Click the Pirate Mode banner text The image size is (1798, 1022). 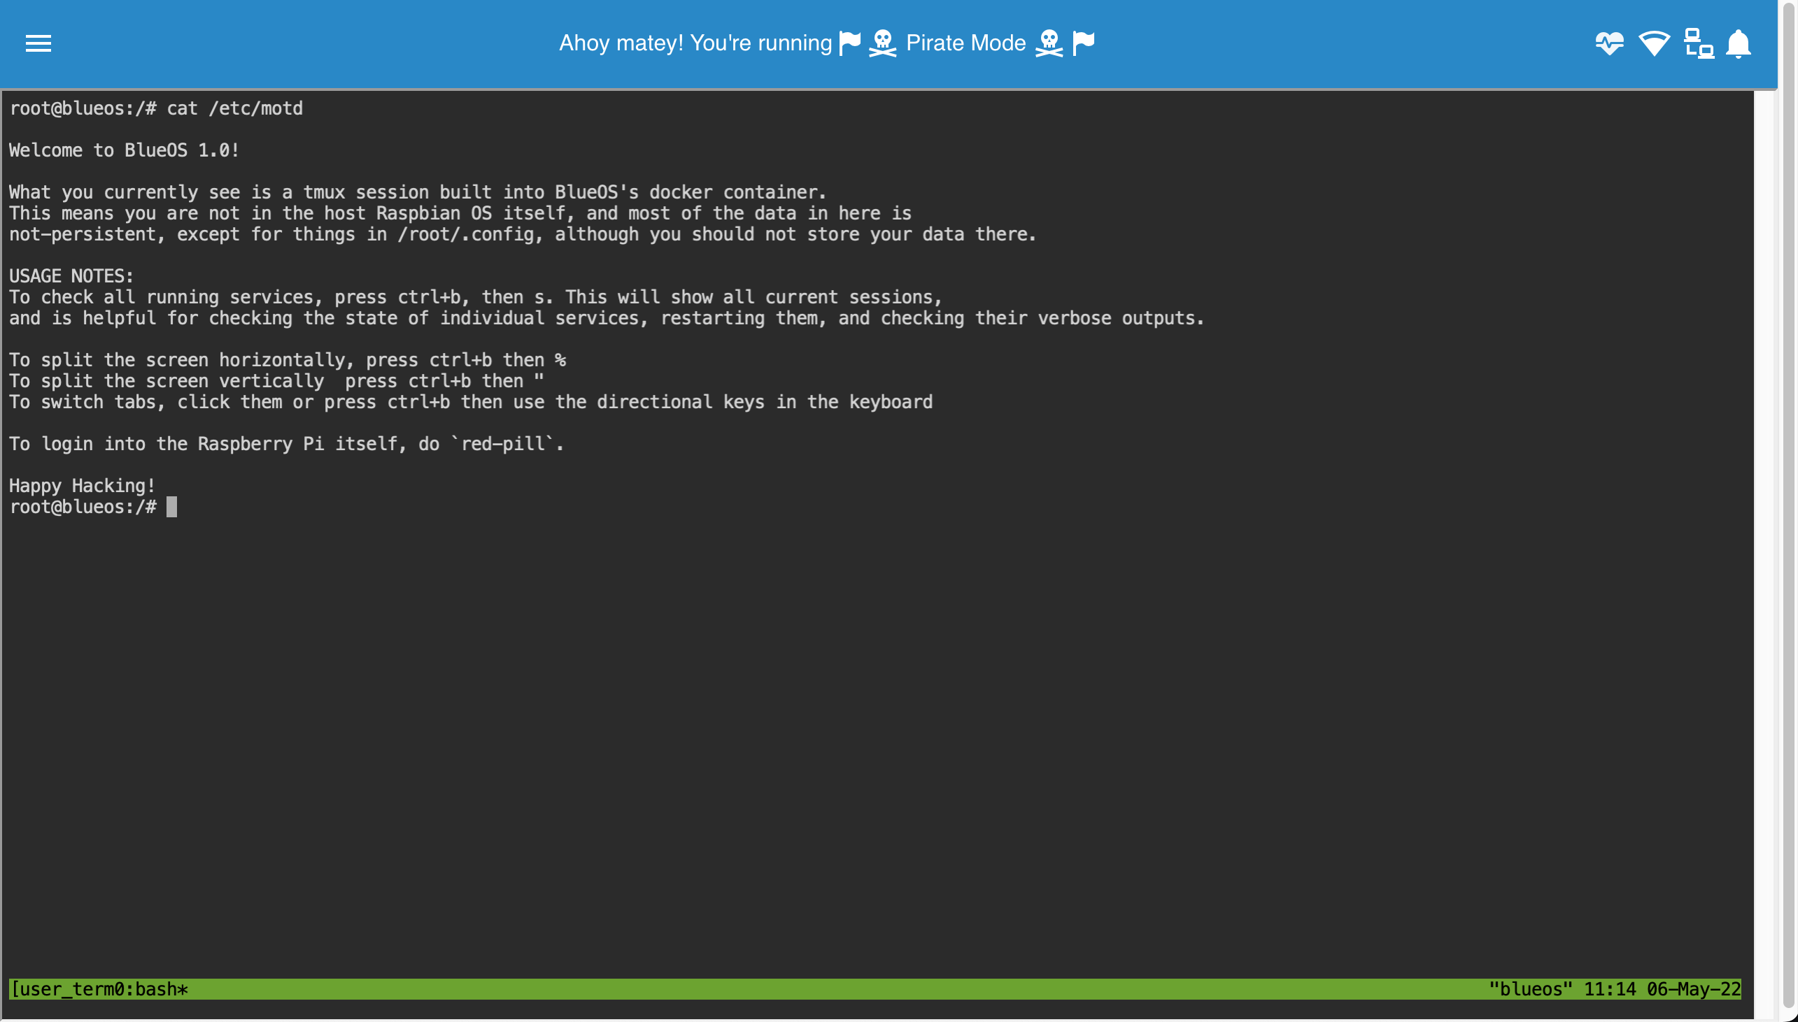(827, 43)
